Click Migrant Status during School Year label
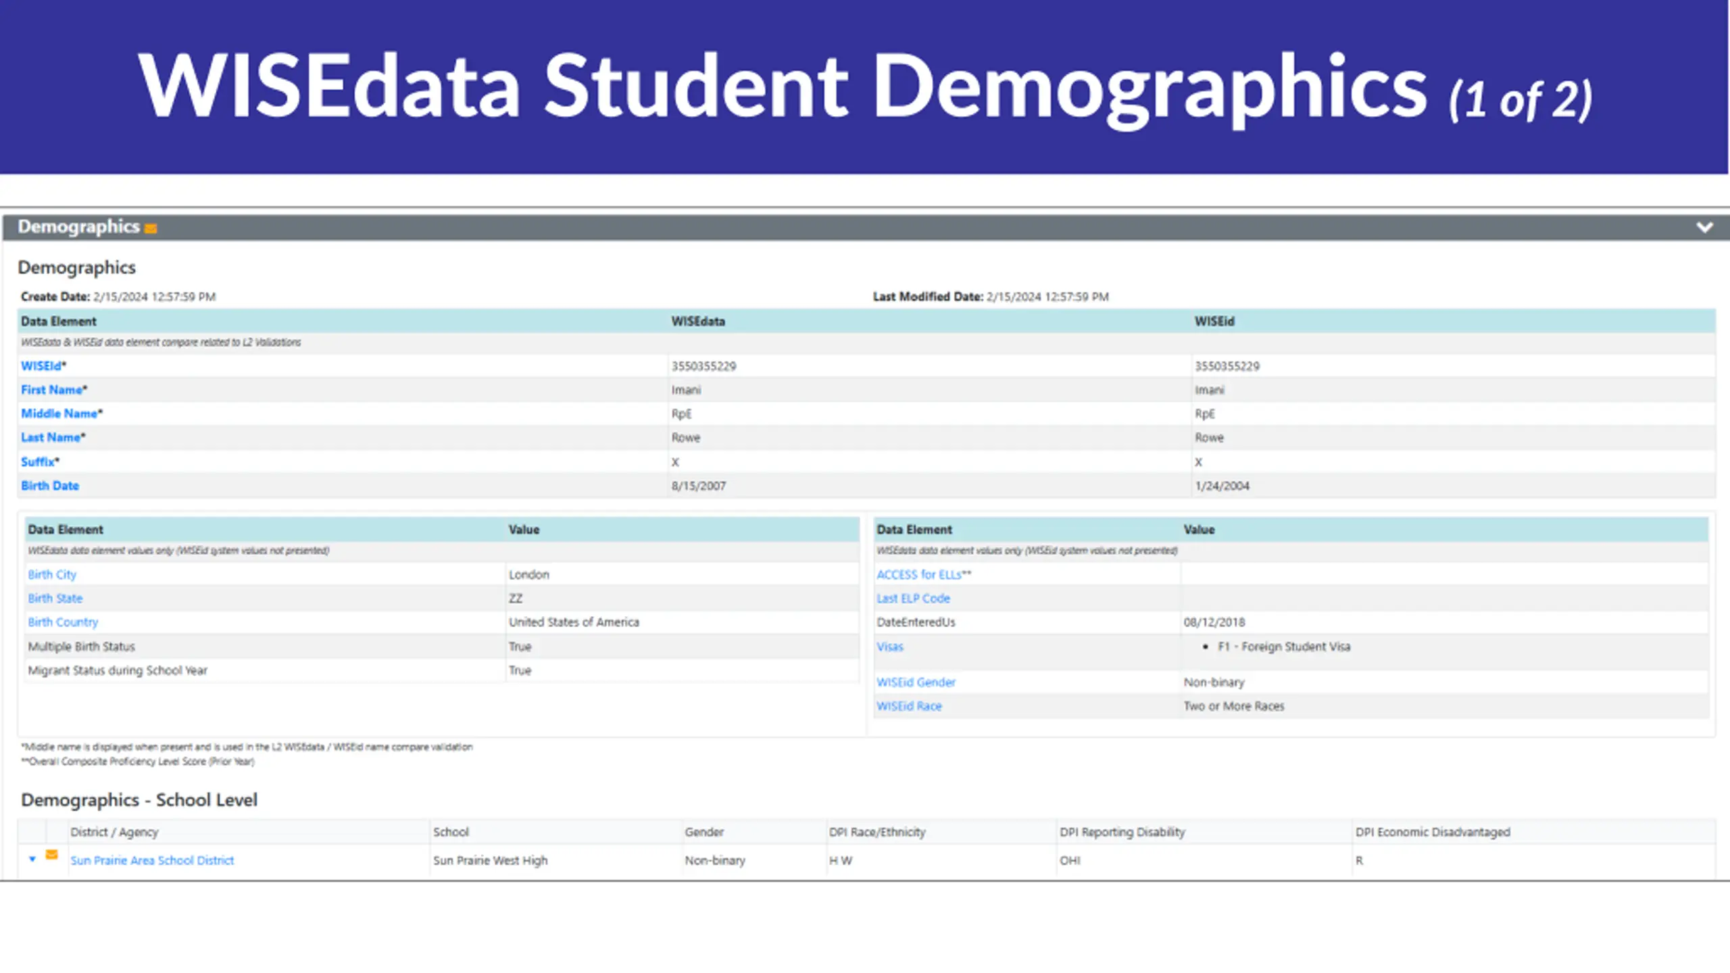 click(x=118, y=670)
